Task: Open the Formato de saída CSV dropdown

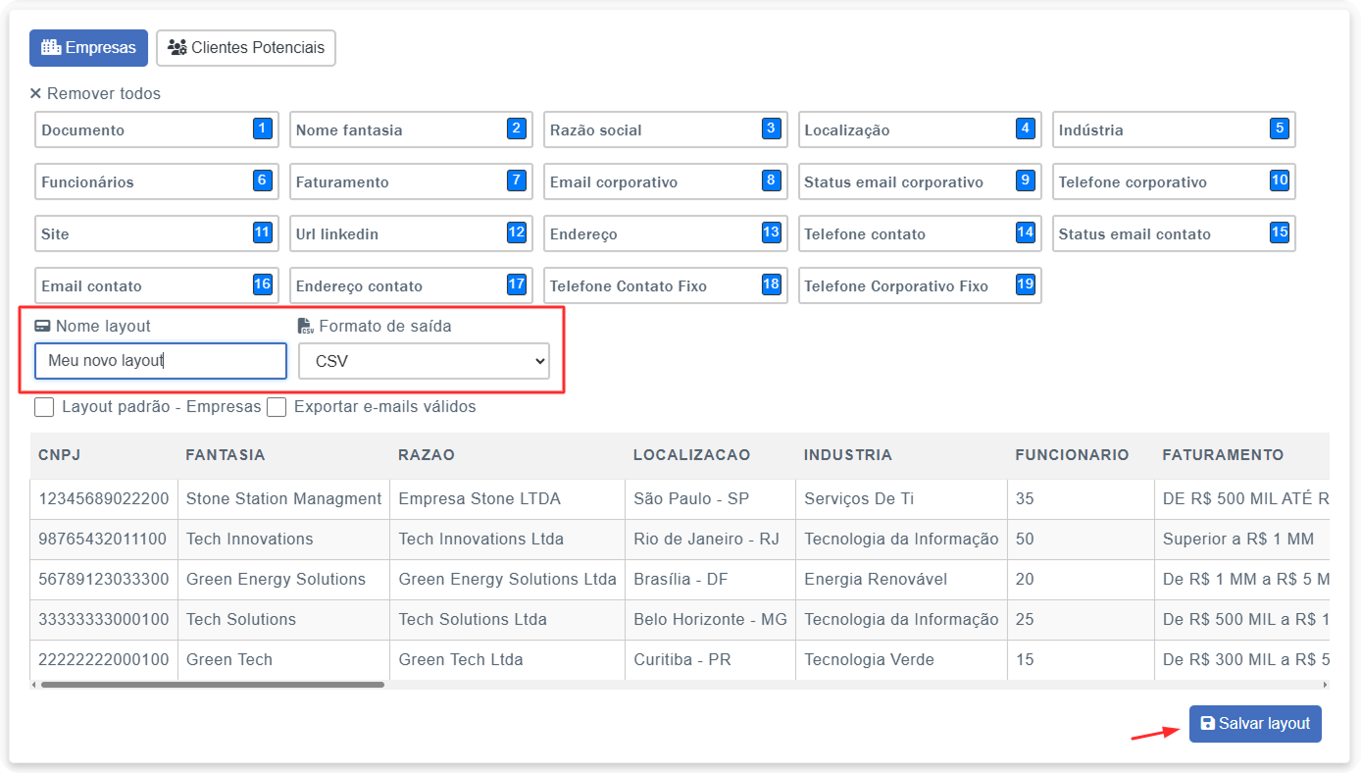Action: click(424, 361)
